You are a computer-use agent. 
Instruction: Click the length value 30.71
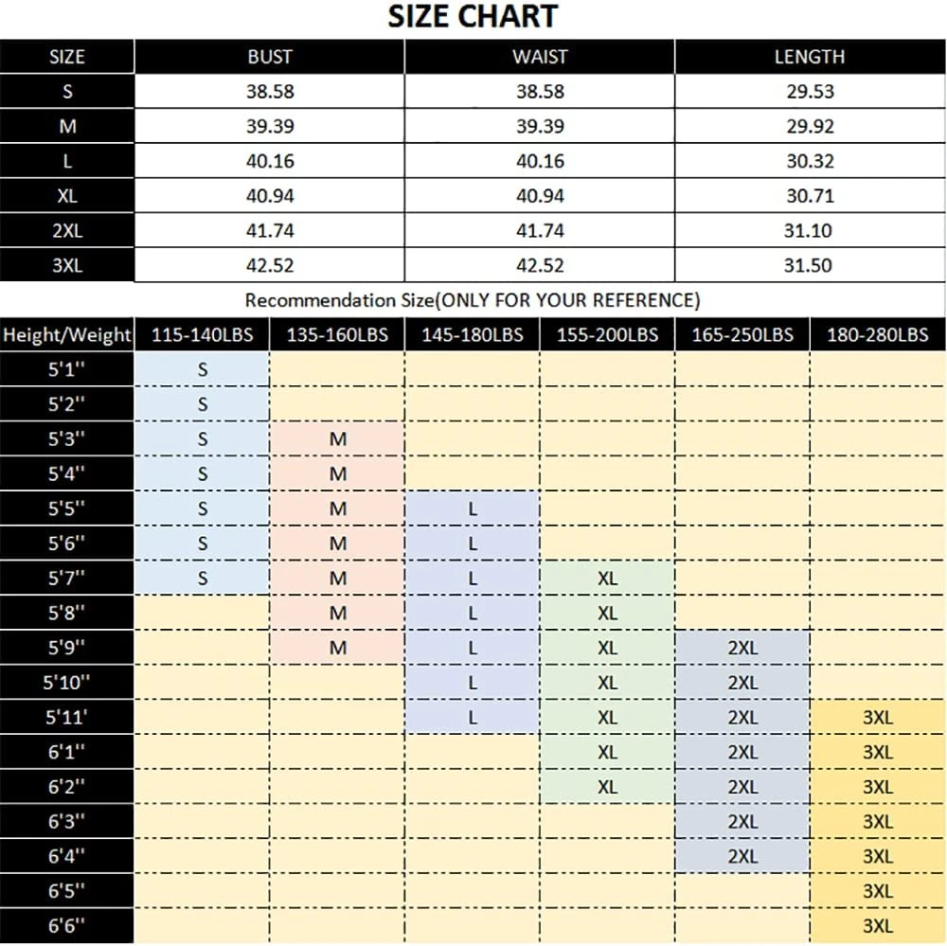click(809, 196)
